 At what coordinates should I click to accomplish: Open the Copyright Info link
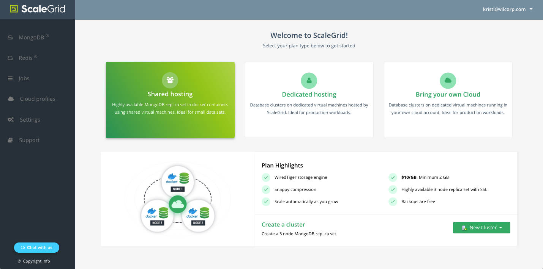click(x=36, y=261)
